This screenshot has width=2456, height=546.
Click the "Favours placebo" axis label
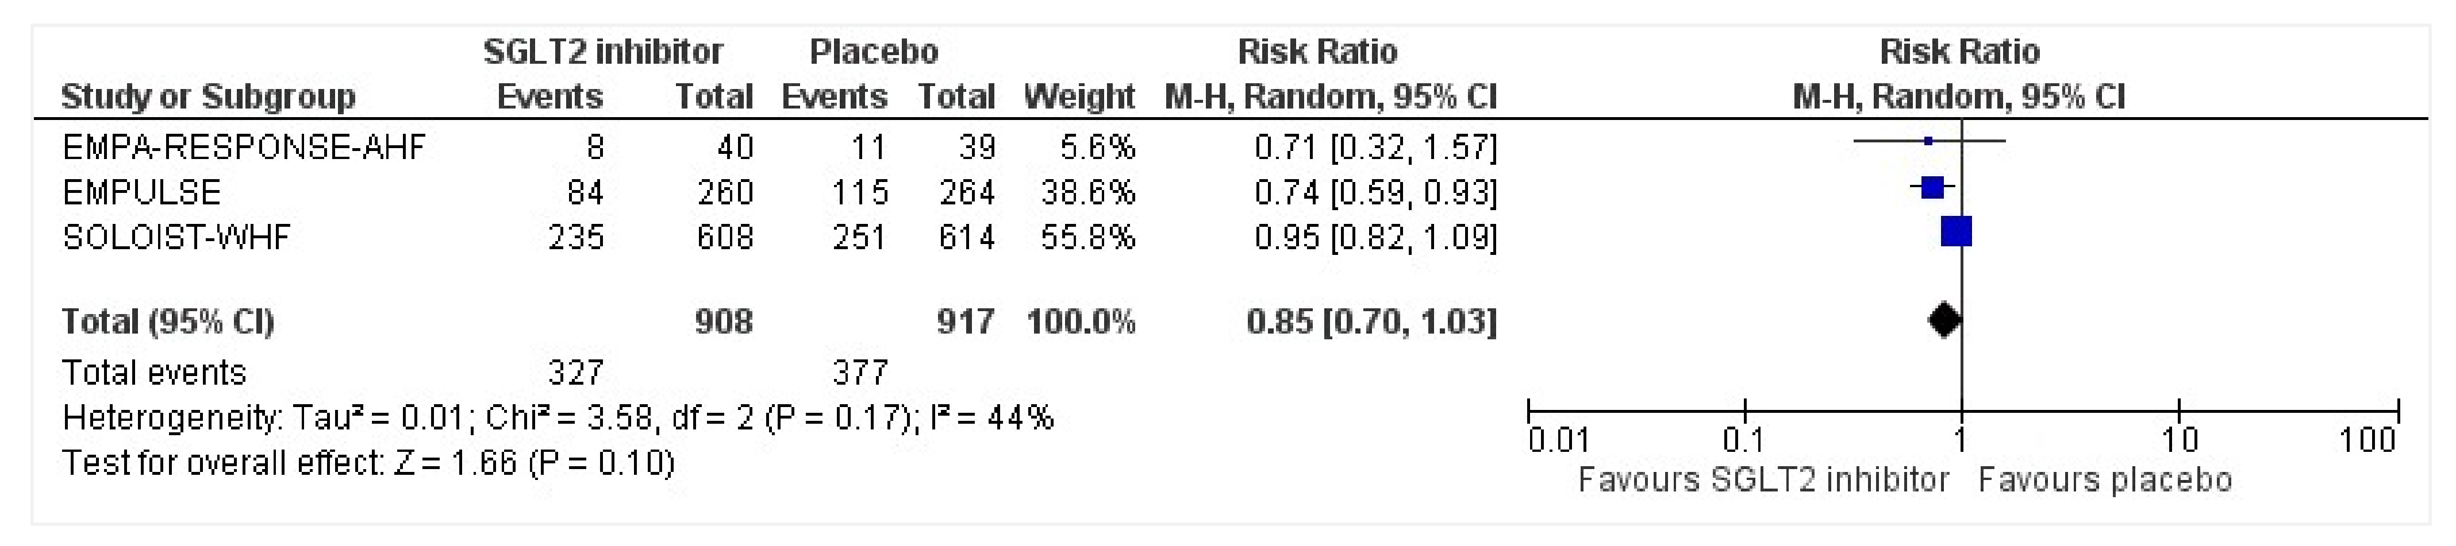(x=2105, y=479)
